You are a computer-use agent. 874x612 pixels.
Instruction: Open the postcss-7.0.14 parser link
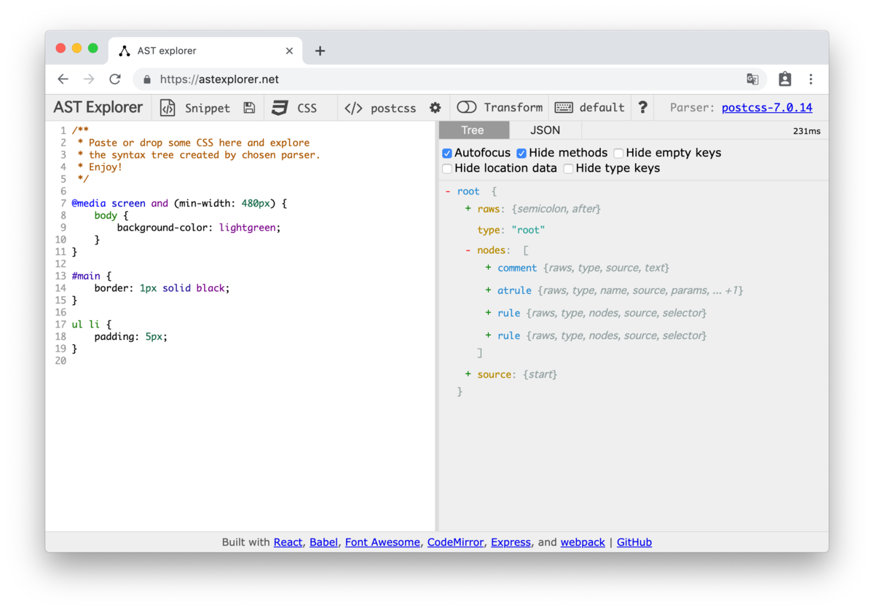pyautogui.click(x=767, y=108)
